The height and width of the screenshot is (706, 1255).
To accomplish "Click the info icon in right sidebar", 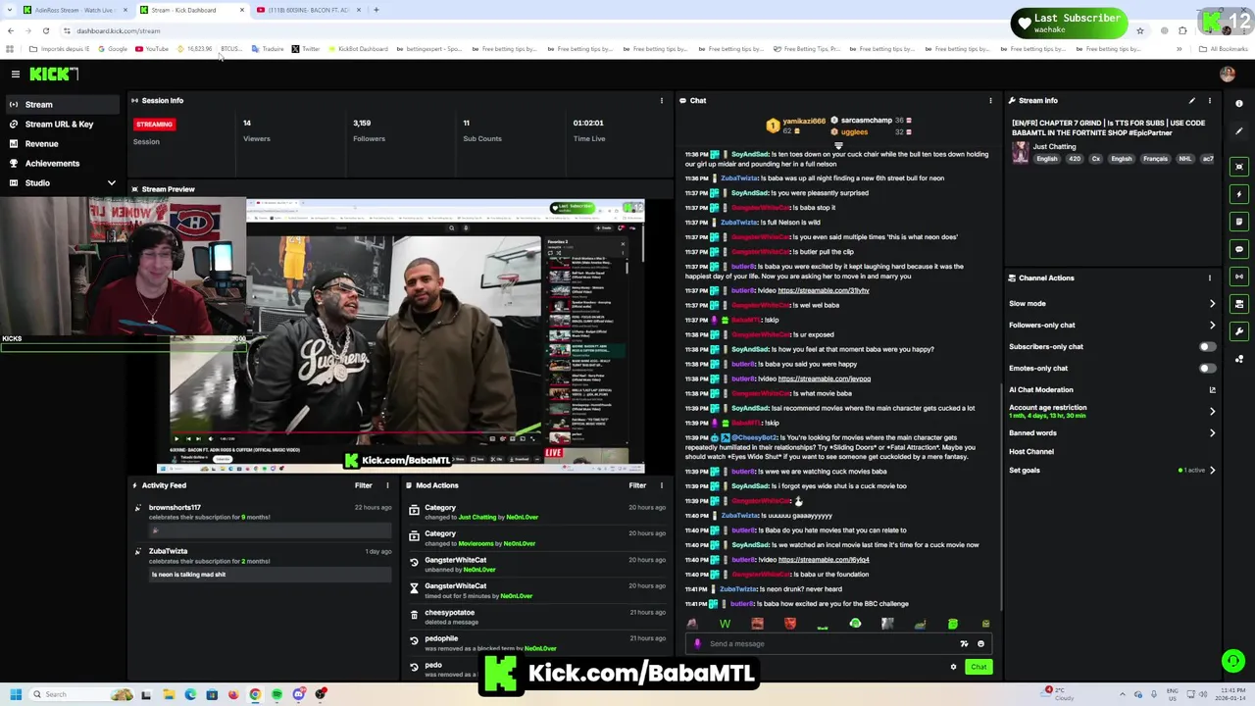I will click(1239, 103).
